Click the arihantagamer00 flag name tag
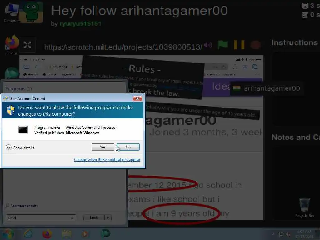This screenshot has width=320, height=240. (x=267, y=88)
